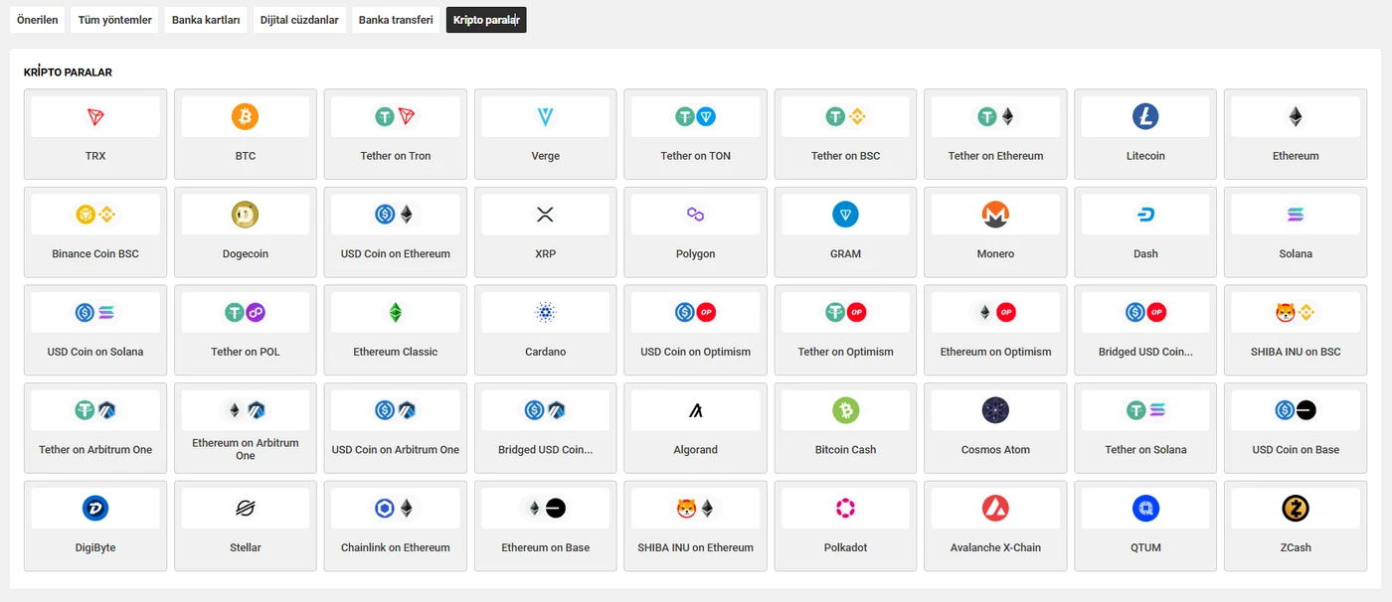The height and width of the screenshot is (602, 1392).
Task: Click the Bridged USD Coin label beside Algorand
Action: 545,450
